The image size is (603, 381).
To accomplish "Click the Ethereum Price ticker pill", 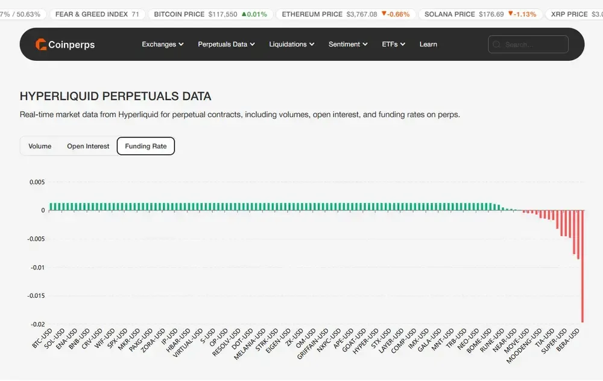I will (x=346, y=14).
